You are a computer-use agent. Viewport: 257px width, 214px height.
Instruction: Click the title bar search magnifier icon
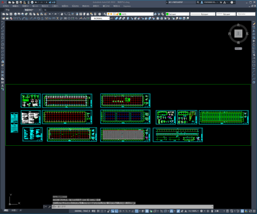coord(198,2)
